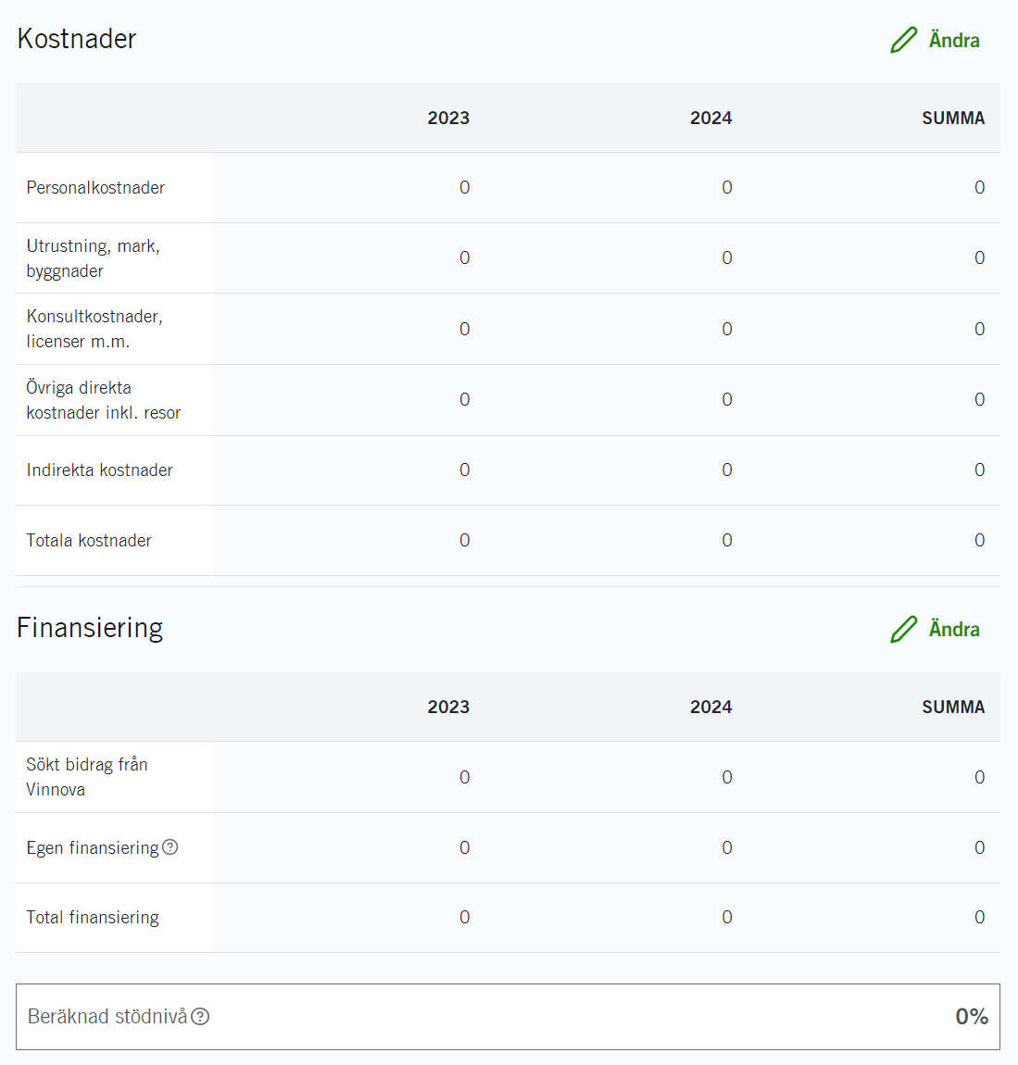Click the 0% Beräknad stödnivå value
Screen dimensions: 1018x1065
tap(972, 1017)
